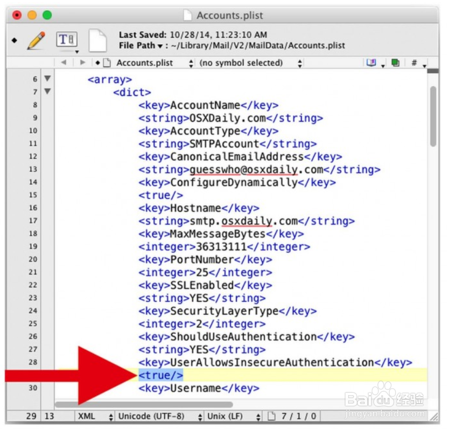Click the split bar above vertical scrollbar
This screenshot has height=429, width=449.
pos(433,71)
